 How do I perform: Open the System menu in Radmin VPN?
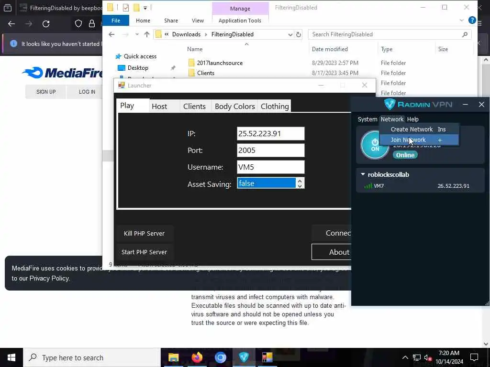point(367,119)
